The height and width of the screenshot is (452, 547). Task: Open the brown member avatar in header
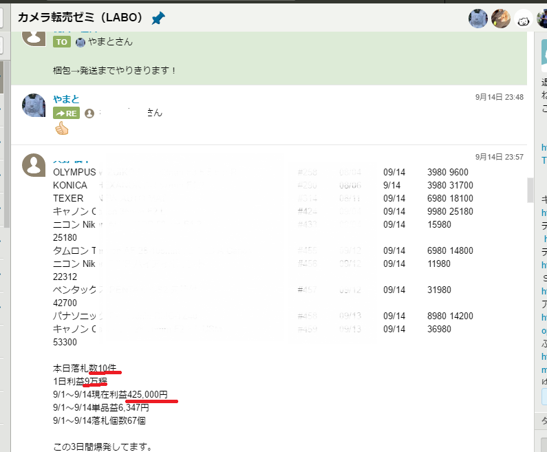[x=501, y=19]
